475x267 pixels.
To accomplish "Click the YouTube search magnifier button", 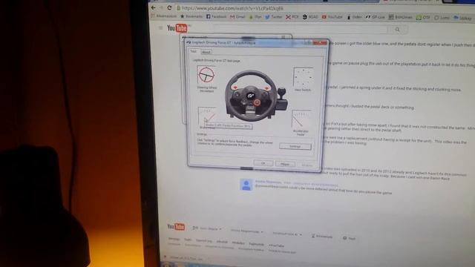I will tap(397, 30).
